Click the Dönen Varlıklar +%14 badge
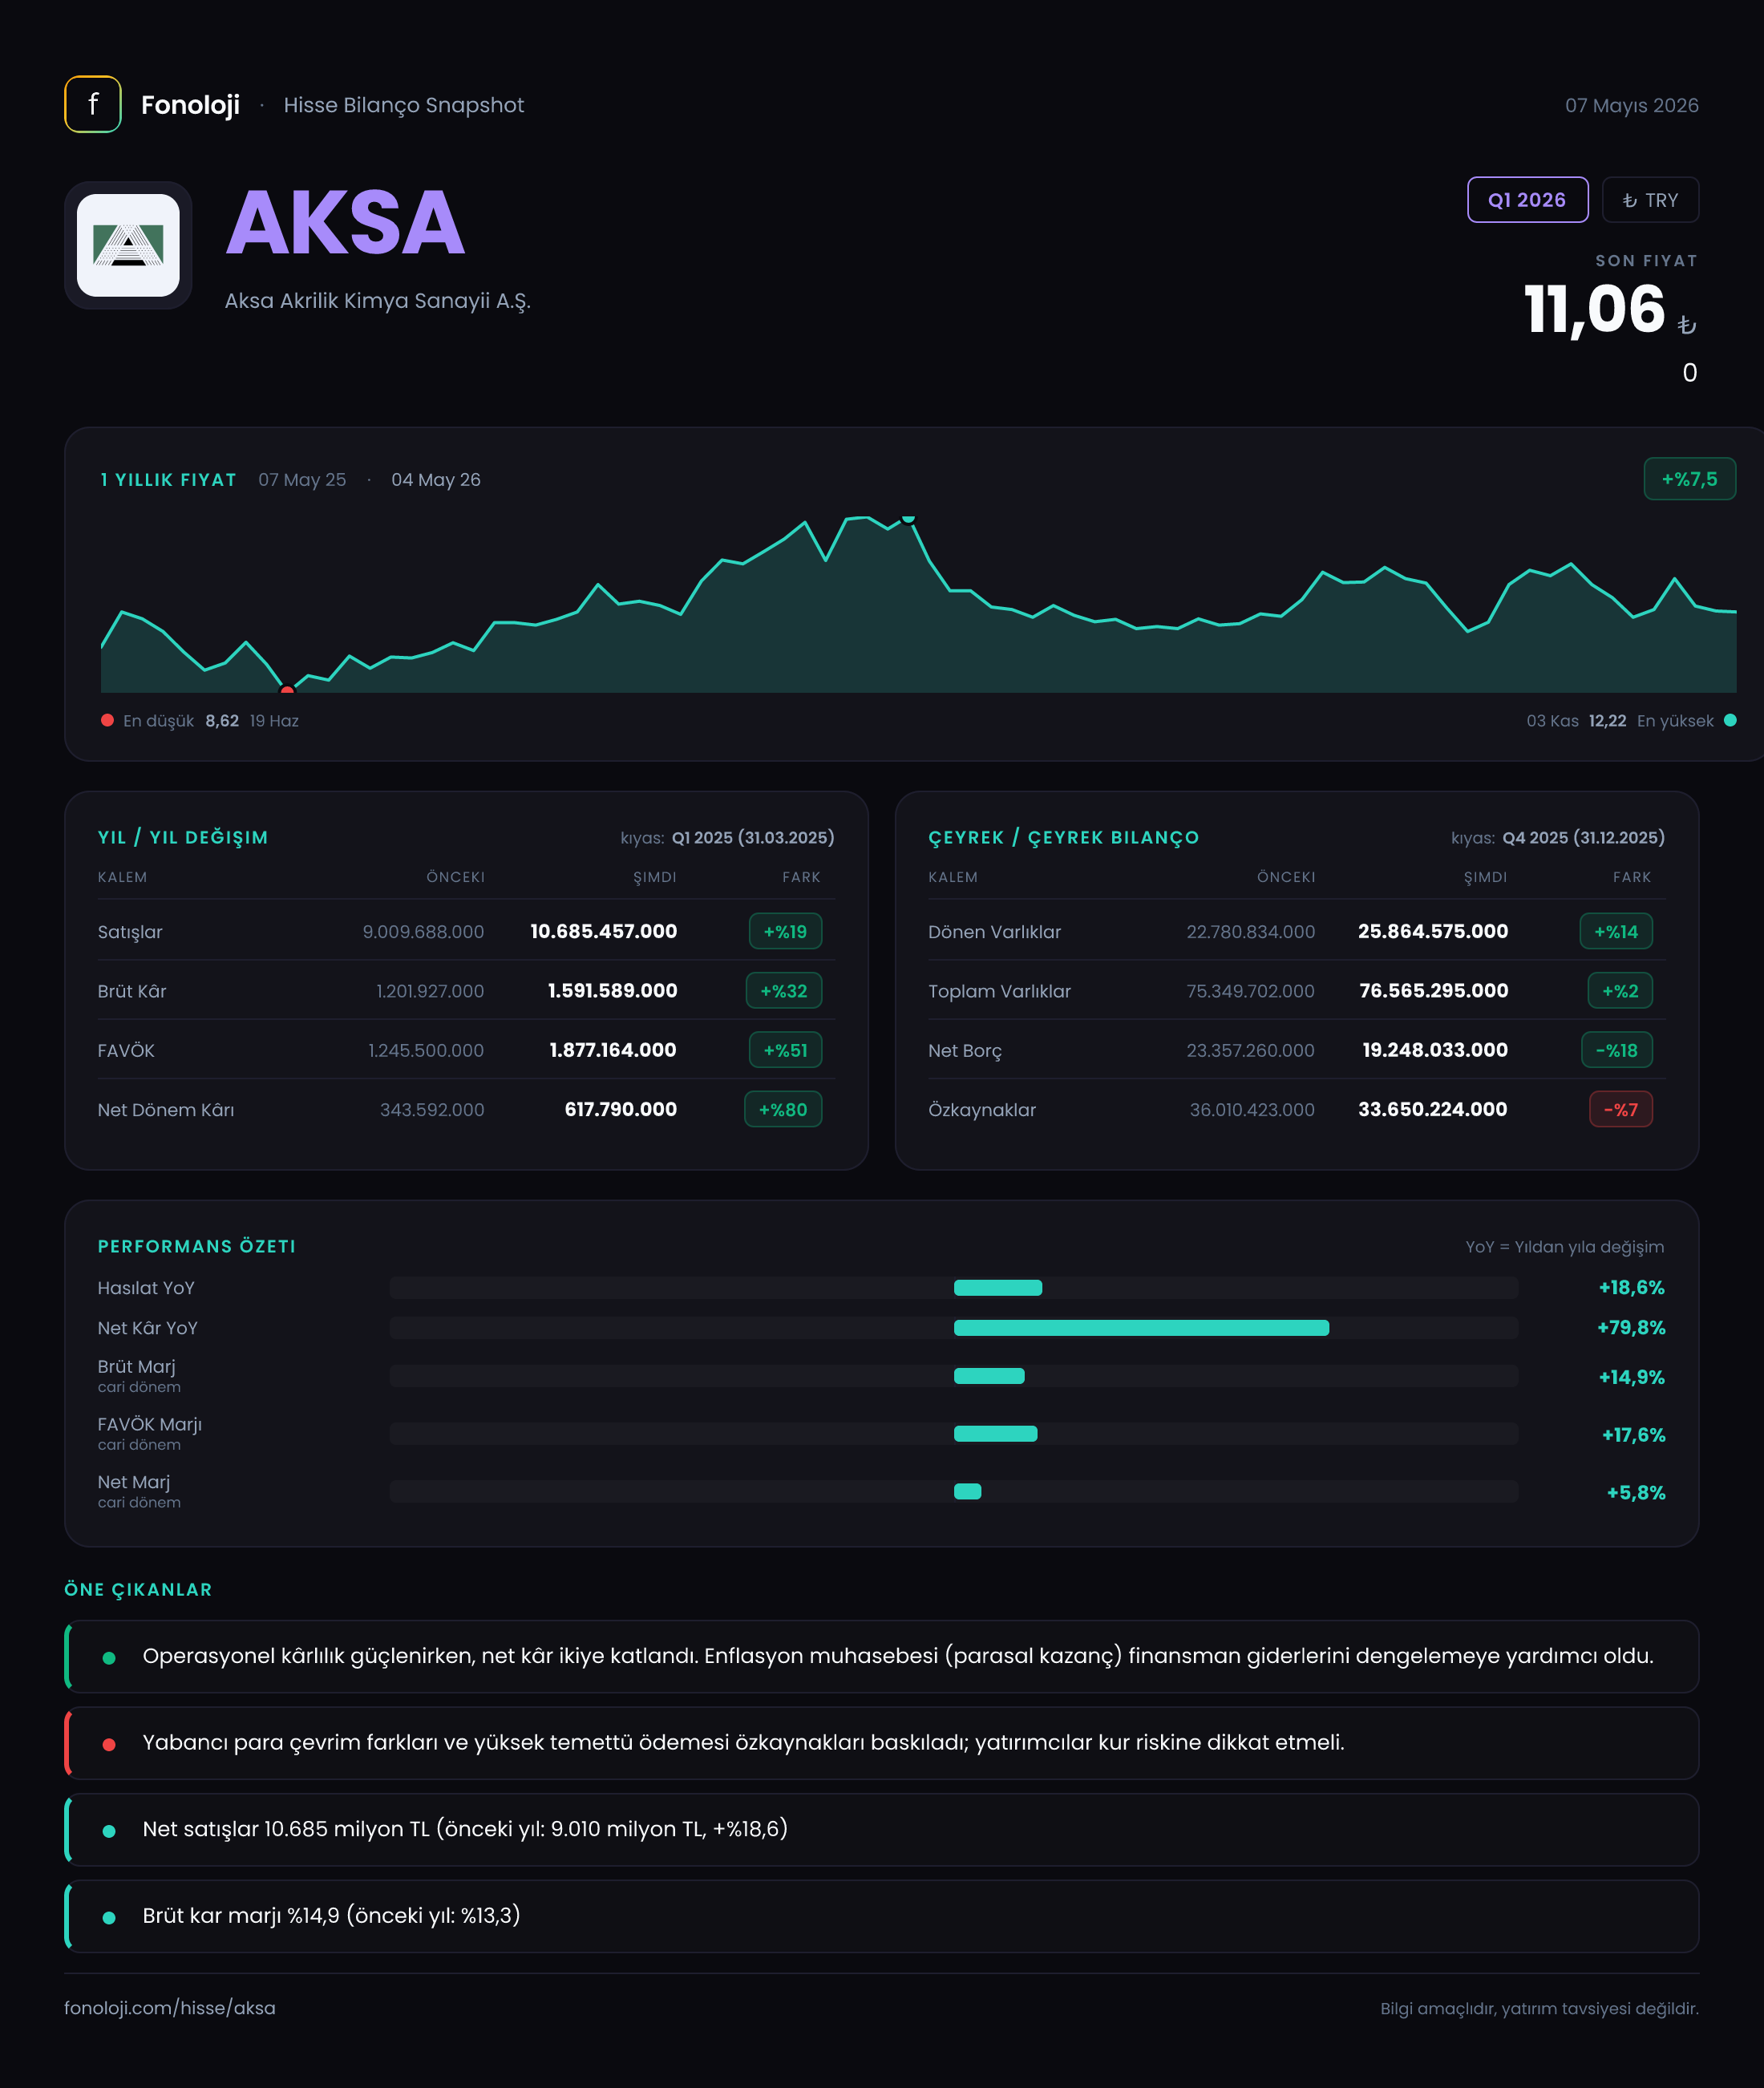The height and width of the screenshot is (2088, 1764). pyautogui.click(x=1616, y=931)
